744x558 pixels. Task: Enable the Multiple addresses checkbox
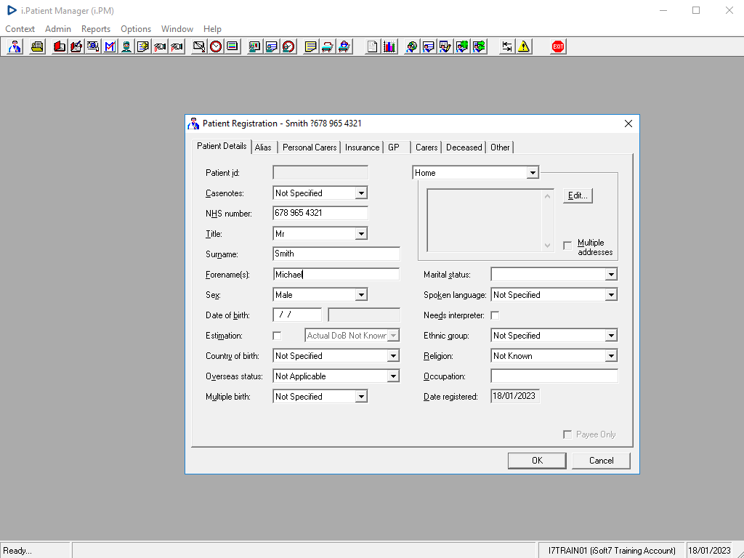point(567,246)
